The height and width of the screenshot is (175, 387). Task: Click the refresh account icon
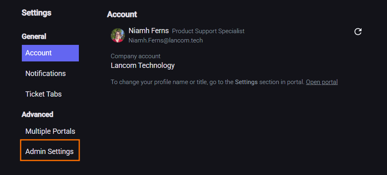358,32
